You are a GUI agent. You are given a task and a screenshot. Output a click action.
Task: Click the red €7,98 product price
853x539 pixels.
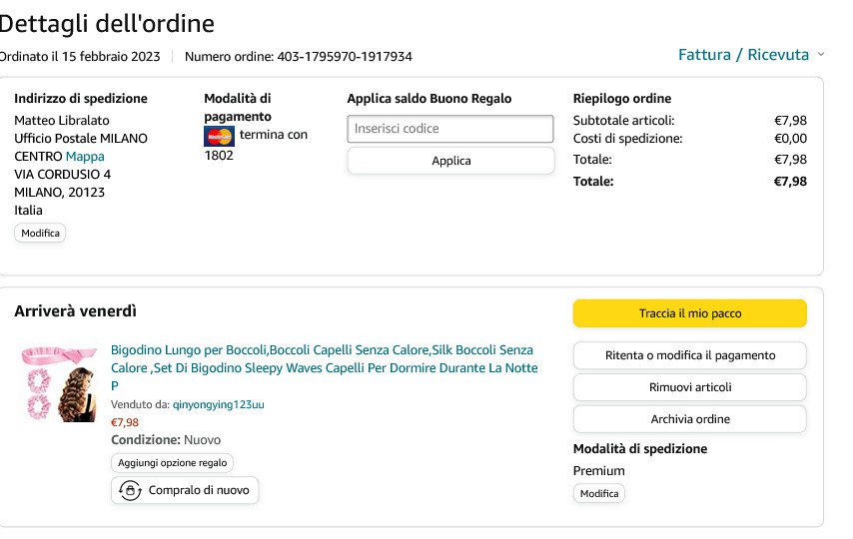[x=125, y=422]
